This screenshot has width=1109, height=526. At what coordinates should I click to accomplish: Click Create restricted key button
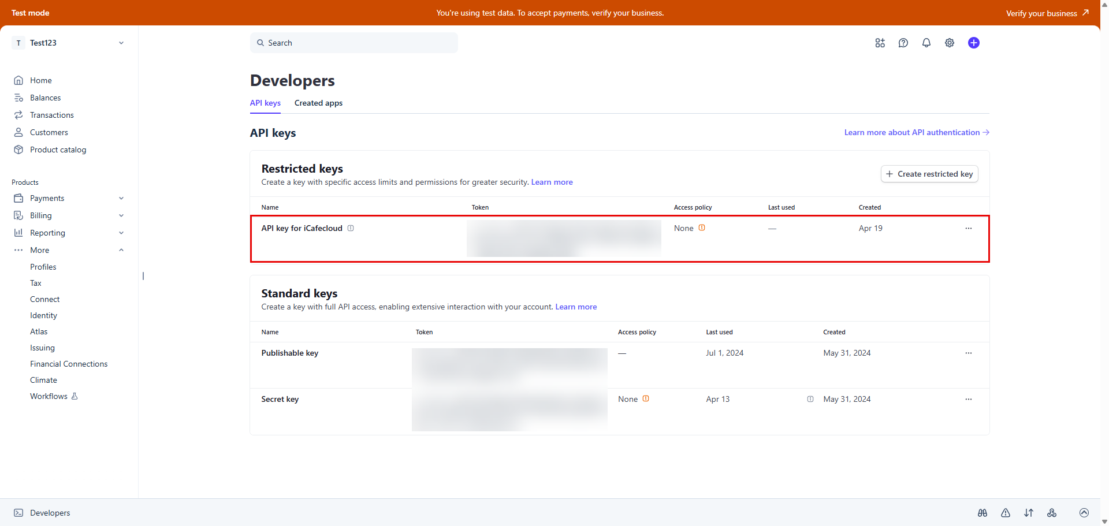929,174
